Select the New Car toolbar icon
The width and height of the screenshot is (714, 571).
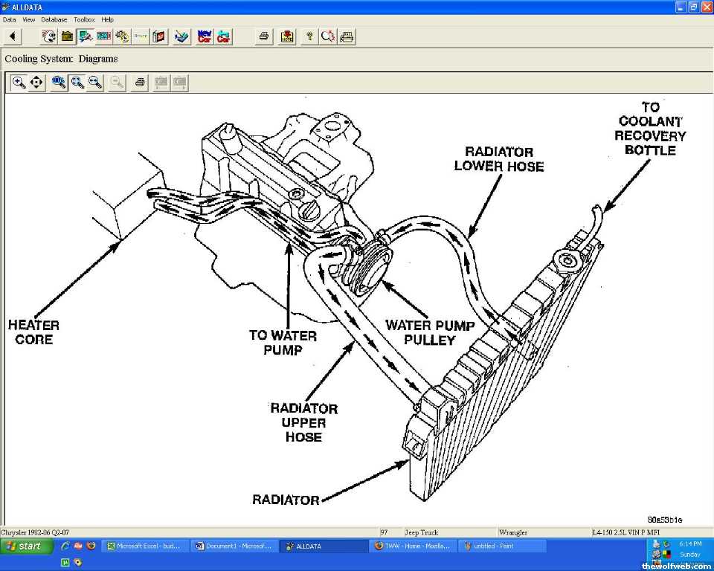click(x=204, y=36)
